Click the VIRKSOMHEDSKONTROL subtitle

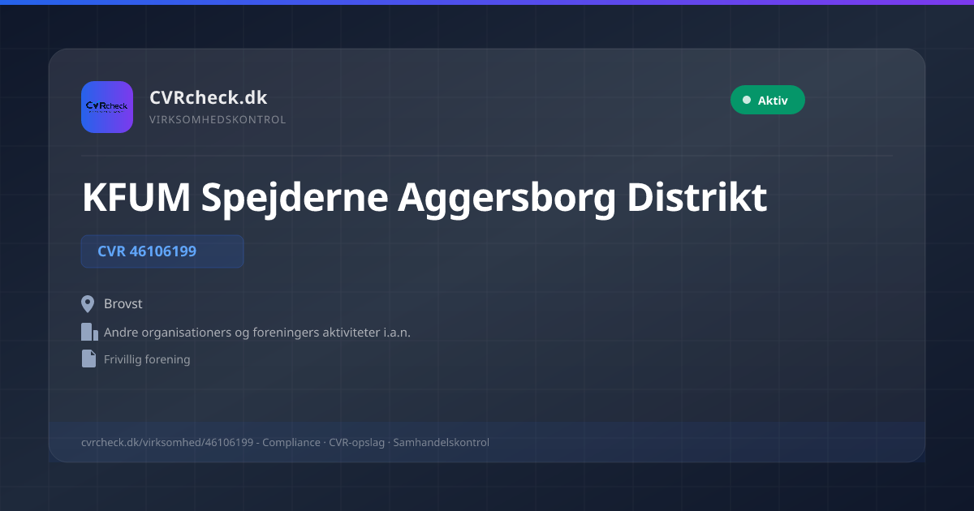coord(218,120)
